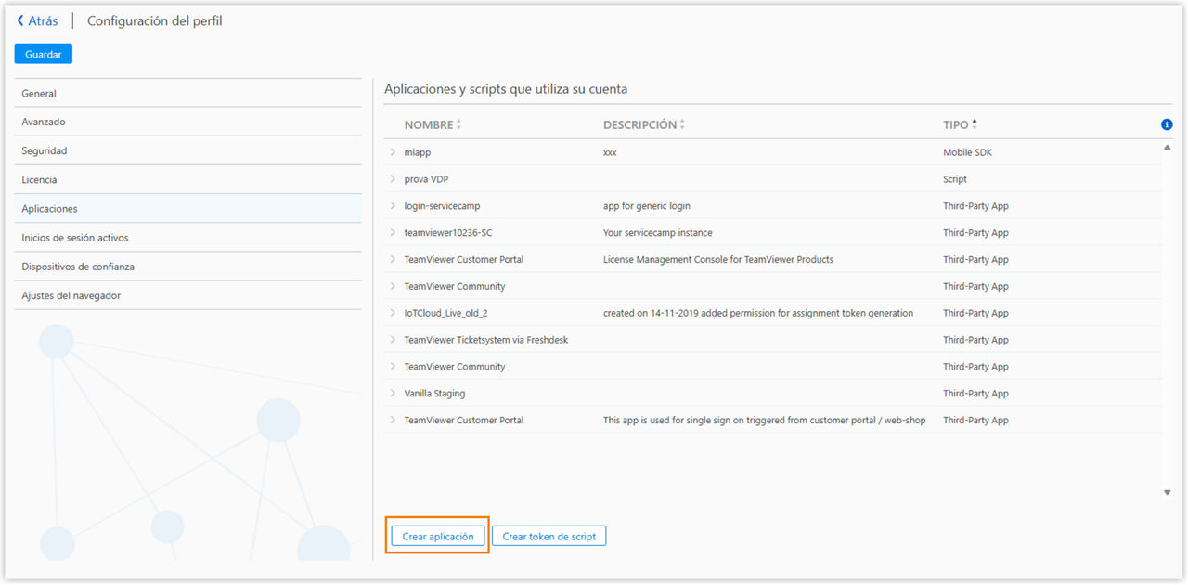Expand the Vanilla Staging row

point(393,394)
